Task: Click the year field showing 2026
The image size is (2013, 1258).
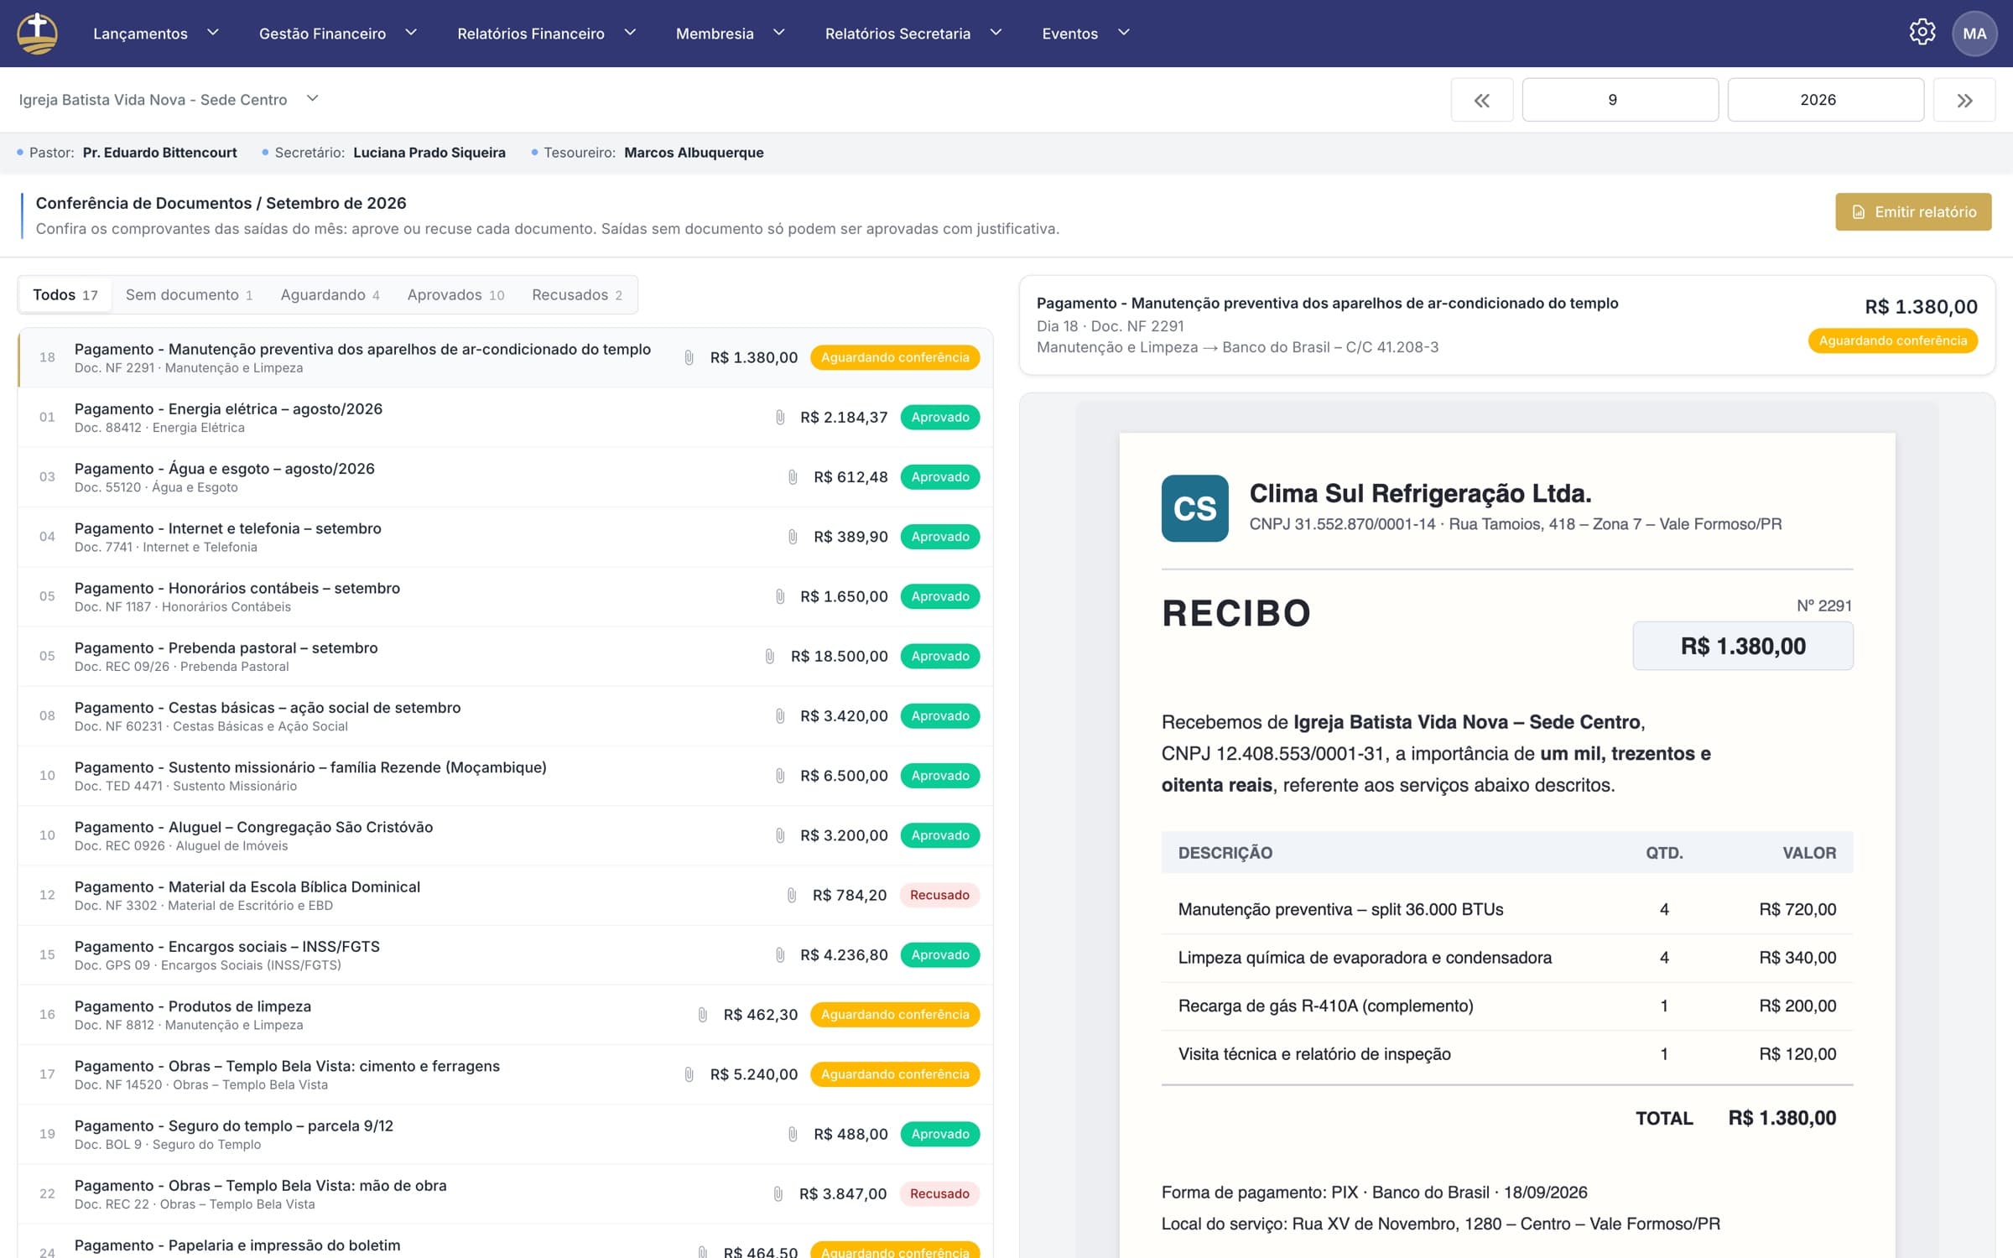Action: point(1825,100)
